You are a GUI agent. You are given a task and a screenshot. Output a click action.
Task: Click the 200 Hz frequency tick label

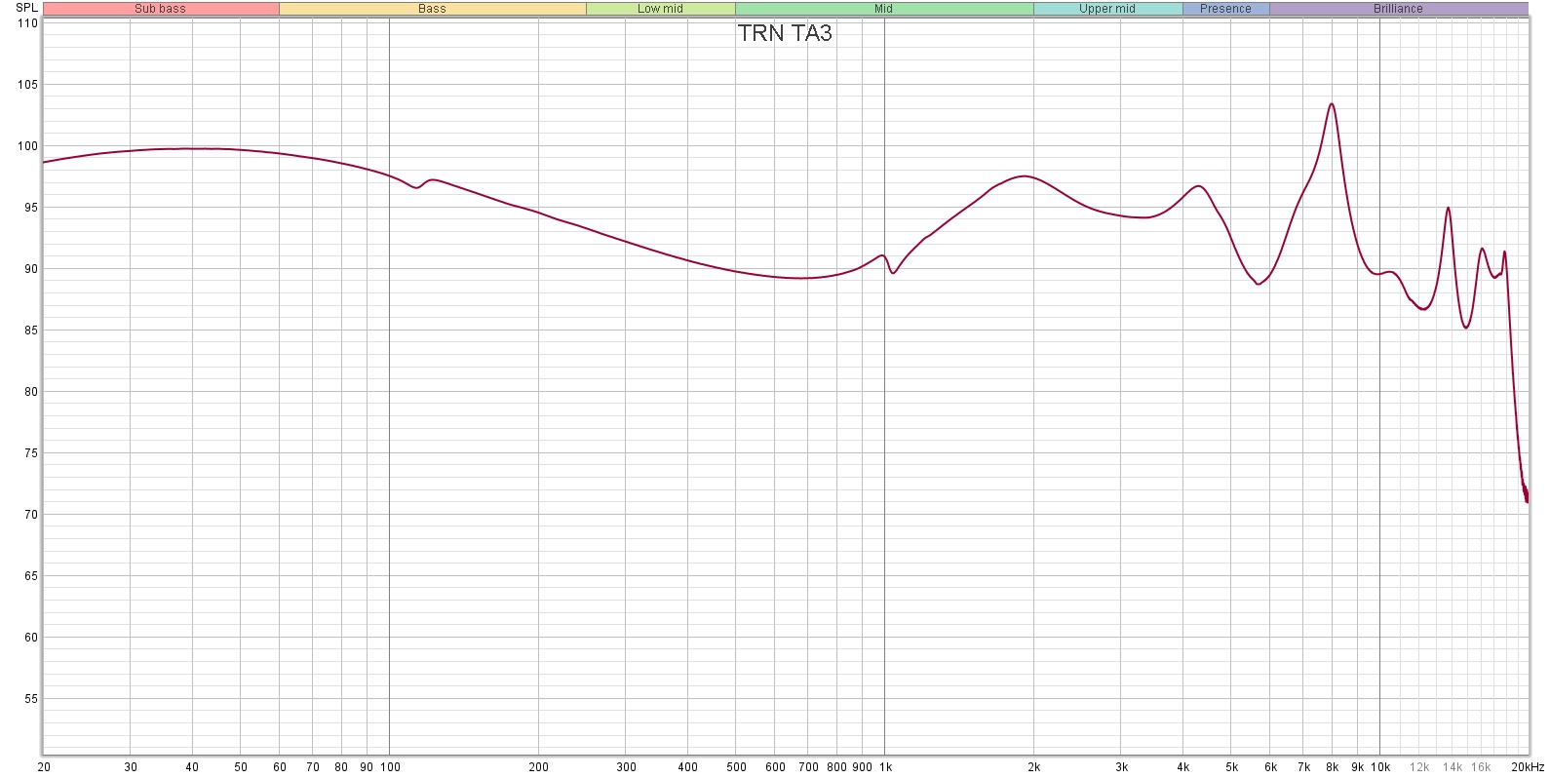click(539, 767)
